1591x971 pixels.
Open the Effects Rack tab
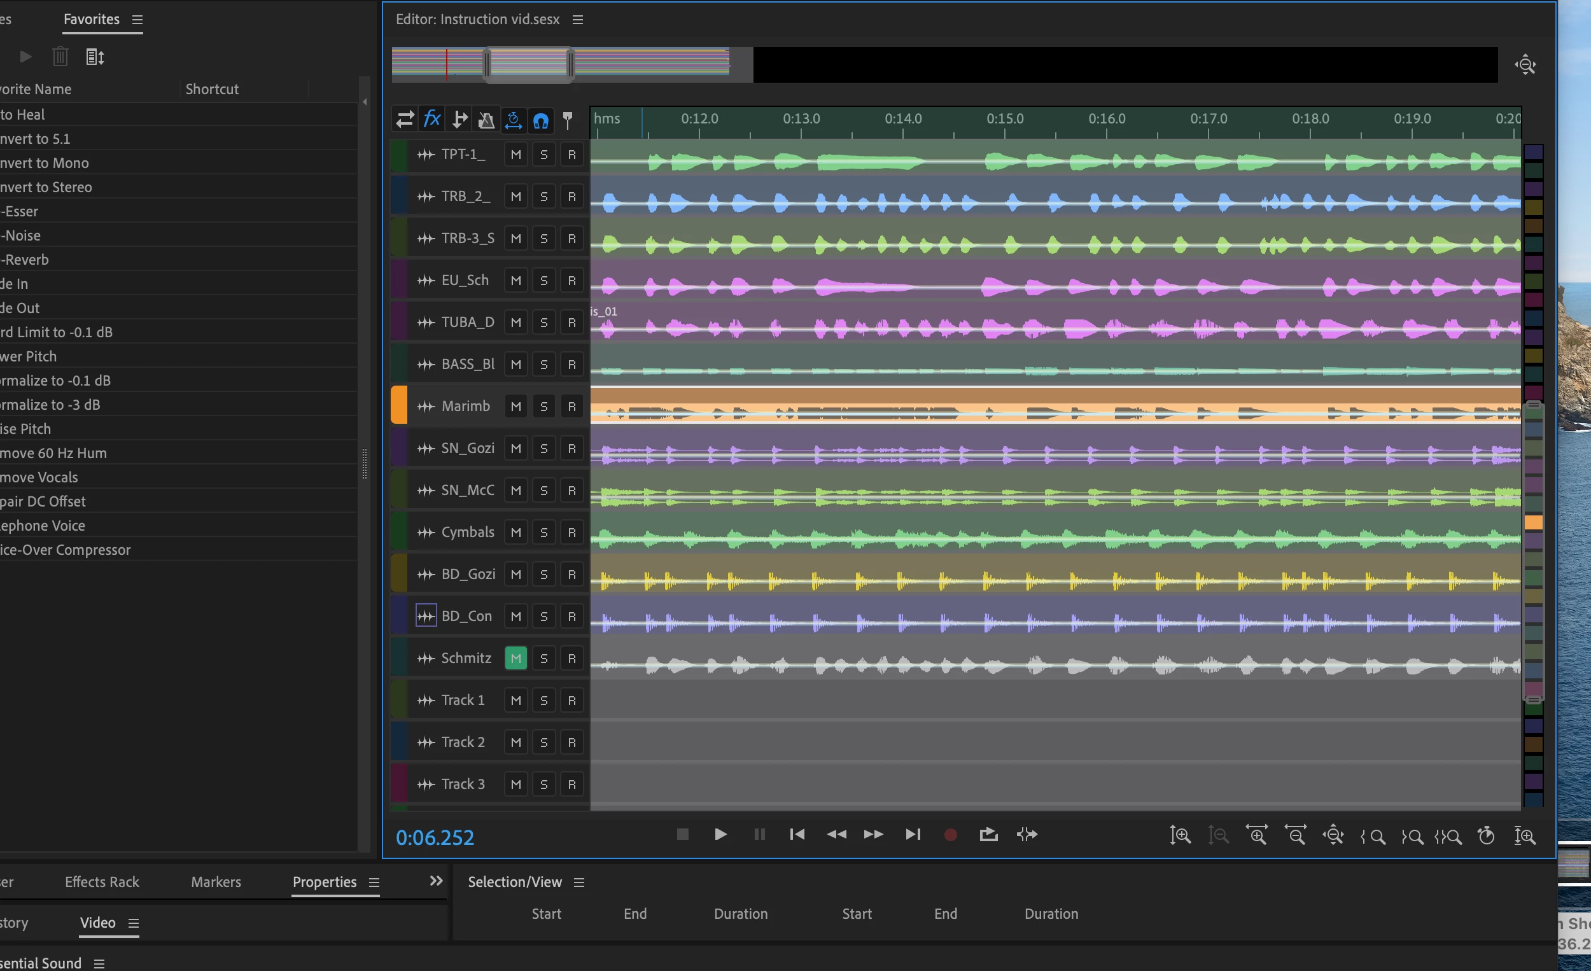point(102,882)
